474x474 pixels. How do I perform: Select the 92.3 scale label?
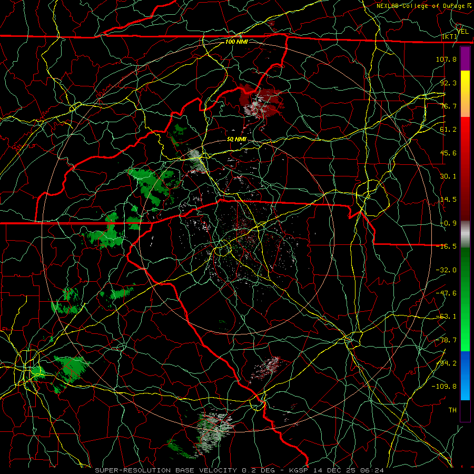448,83
